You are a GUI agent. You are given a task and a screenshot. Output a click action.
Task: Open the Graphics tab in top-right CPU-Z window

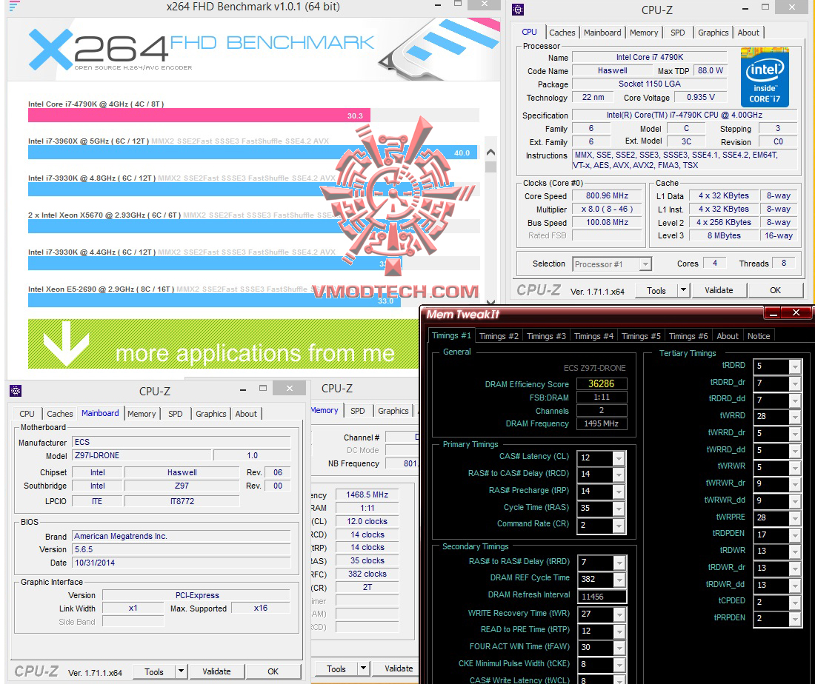pos(713,32)
